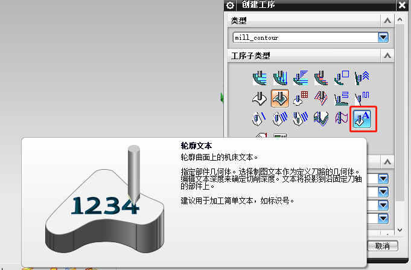Choose the Fixed Contour subtype icon
The width and height of the screenshot is (411, 270).
[x=260, y=97]
